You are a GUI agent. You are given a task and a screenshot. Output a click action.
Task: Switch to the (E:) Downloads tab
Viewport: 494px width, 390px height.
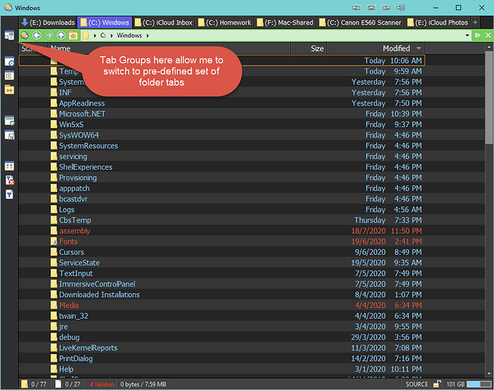click(48, 23)
